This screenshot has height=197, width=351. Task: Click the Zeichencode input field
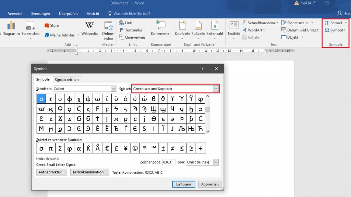click(x=168, y=162)
